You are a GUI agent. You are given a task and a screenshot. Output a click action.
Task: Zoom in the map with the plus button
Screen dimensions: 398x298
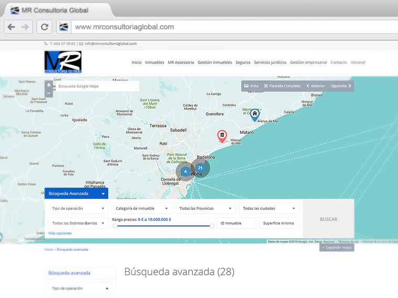(x=49, y=85)
